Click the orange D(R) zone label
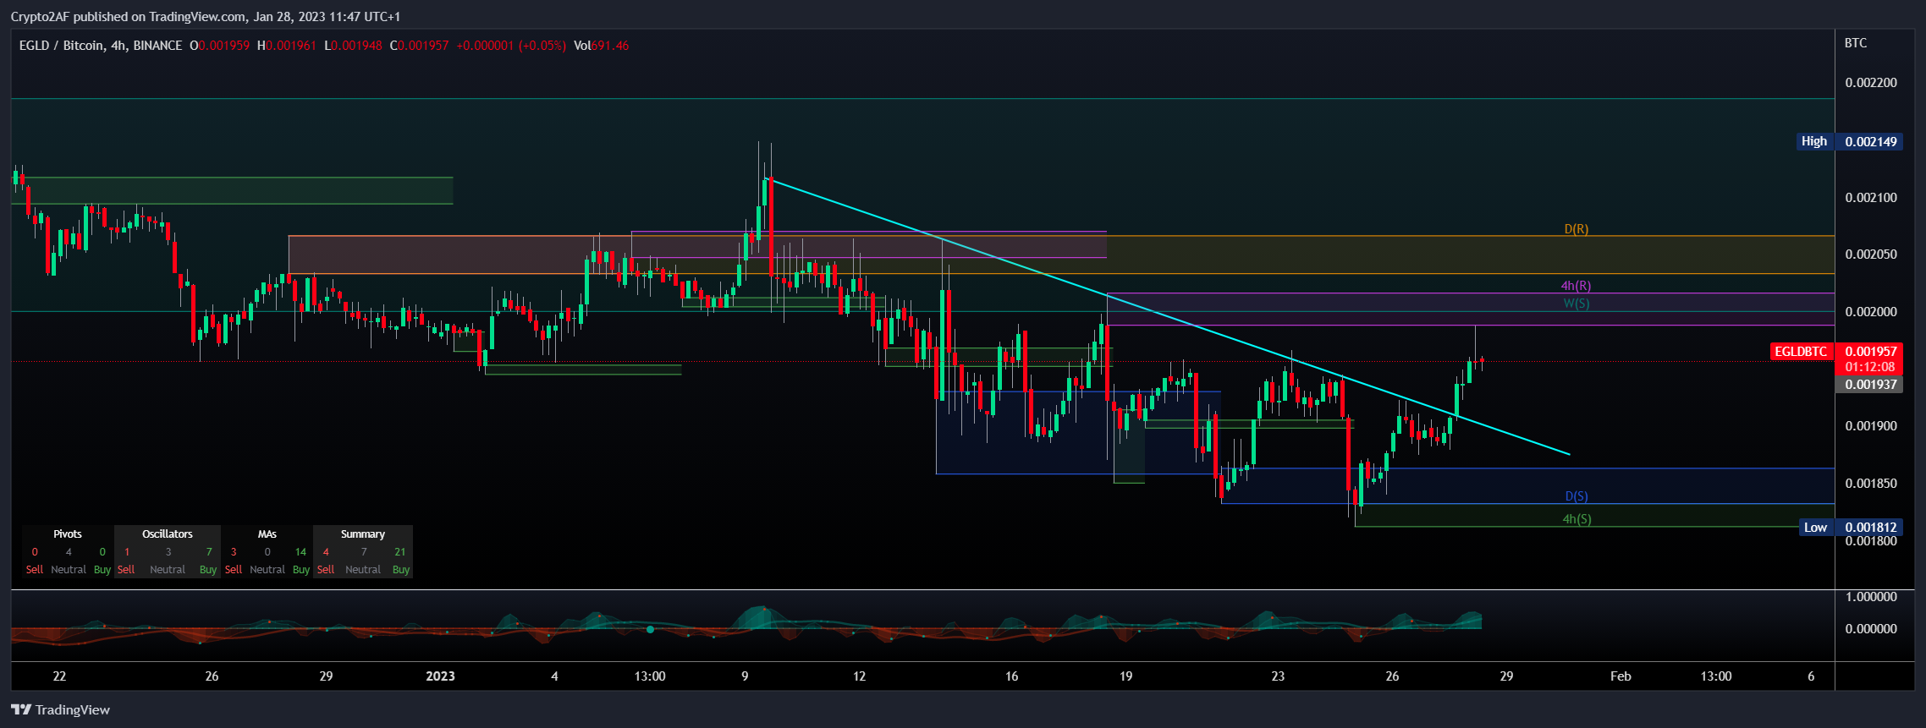This screenshot has width=1926, height=728. point(1576,229)
